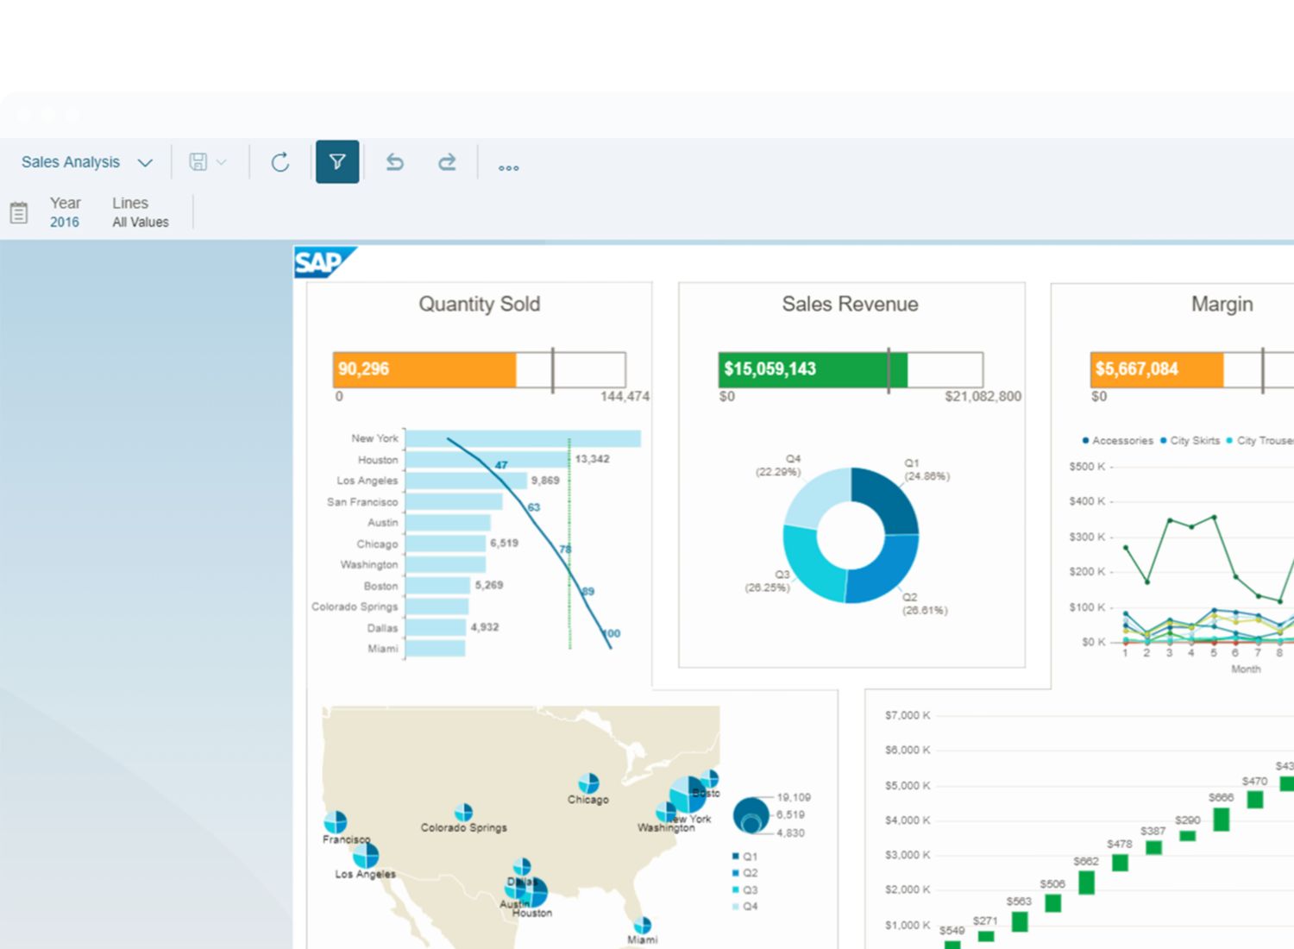Redo the last undone action
The height and width of the screenshot is (949, 1294).
tap(447, 162)
